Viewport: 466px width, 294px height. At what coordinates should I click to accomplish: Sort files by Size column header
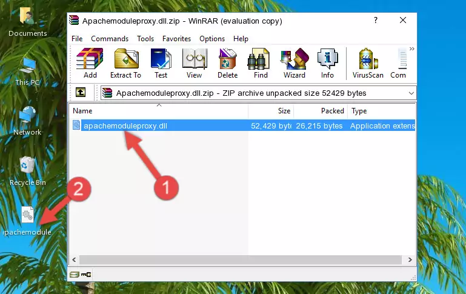[x=271, y=111]
